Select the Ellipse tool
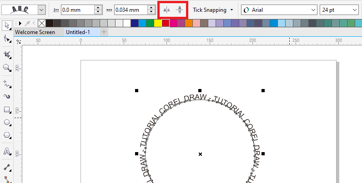 click(7, 123)
